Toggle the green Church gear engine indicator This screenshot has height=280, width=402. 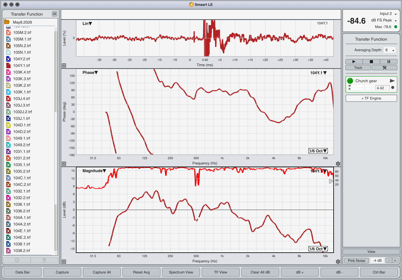tap(350, 81)
